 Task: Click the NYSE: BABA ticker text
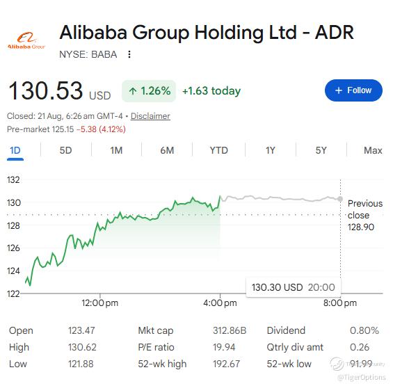[x=88, y=54]
